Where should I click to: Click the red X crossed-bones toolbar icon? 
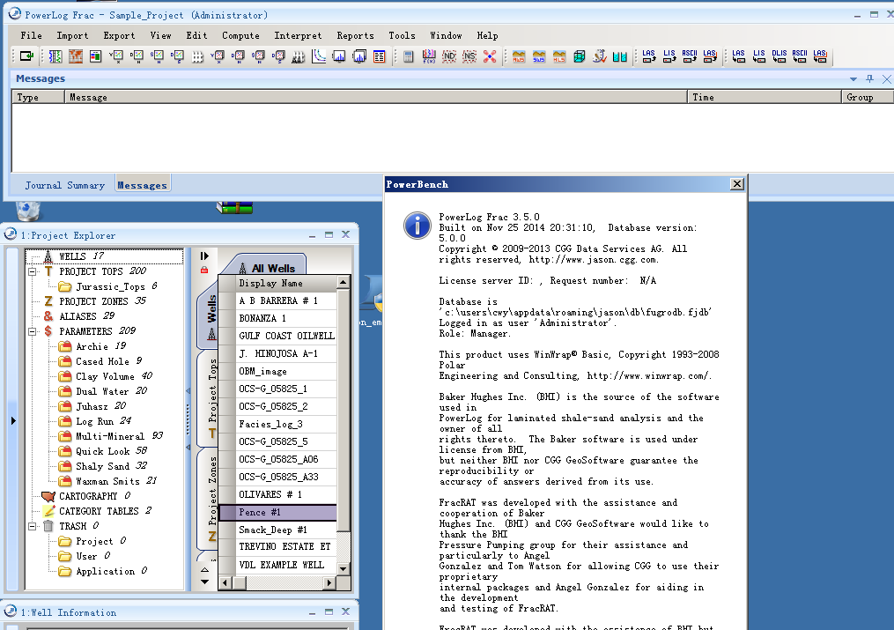[x=490, y=56]
